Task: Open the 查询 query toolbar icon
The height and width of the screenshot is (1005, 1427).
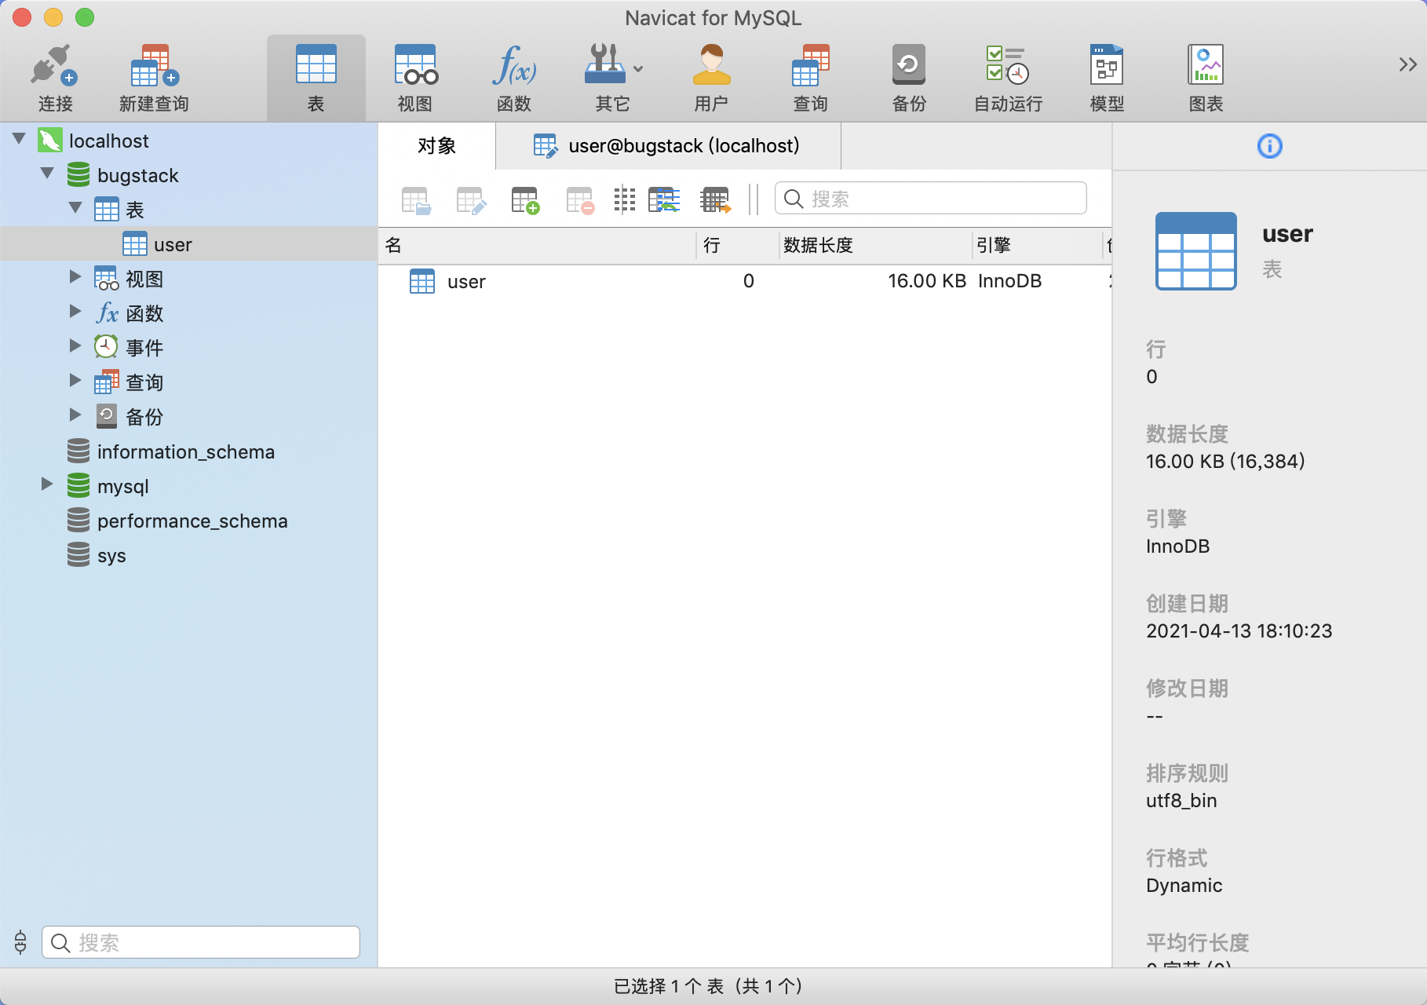Action: coord(810,78)
